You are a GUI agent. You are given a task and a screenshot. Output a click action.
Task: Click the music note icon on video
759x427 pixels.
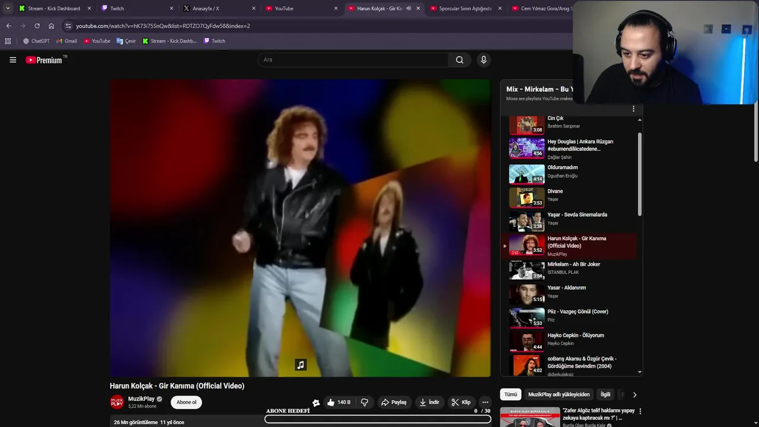[301, 365]
